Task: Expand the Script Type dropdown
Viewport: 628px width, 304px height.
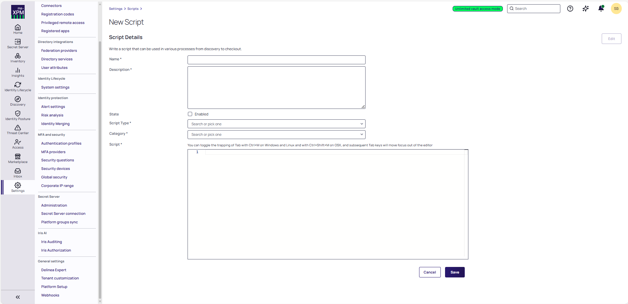Action: [276, 124]
